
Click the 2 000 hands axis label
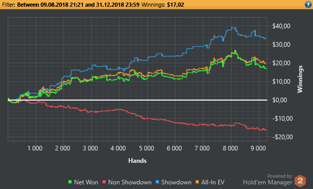tap(63, 148)
